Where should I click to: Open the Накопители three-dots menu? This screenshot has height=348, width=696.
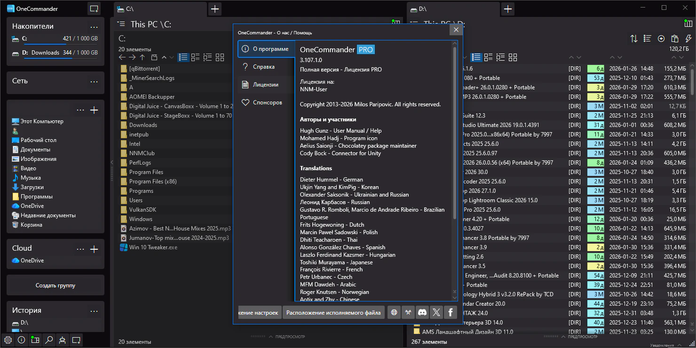tap(94, 27)
